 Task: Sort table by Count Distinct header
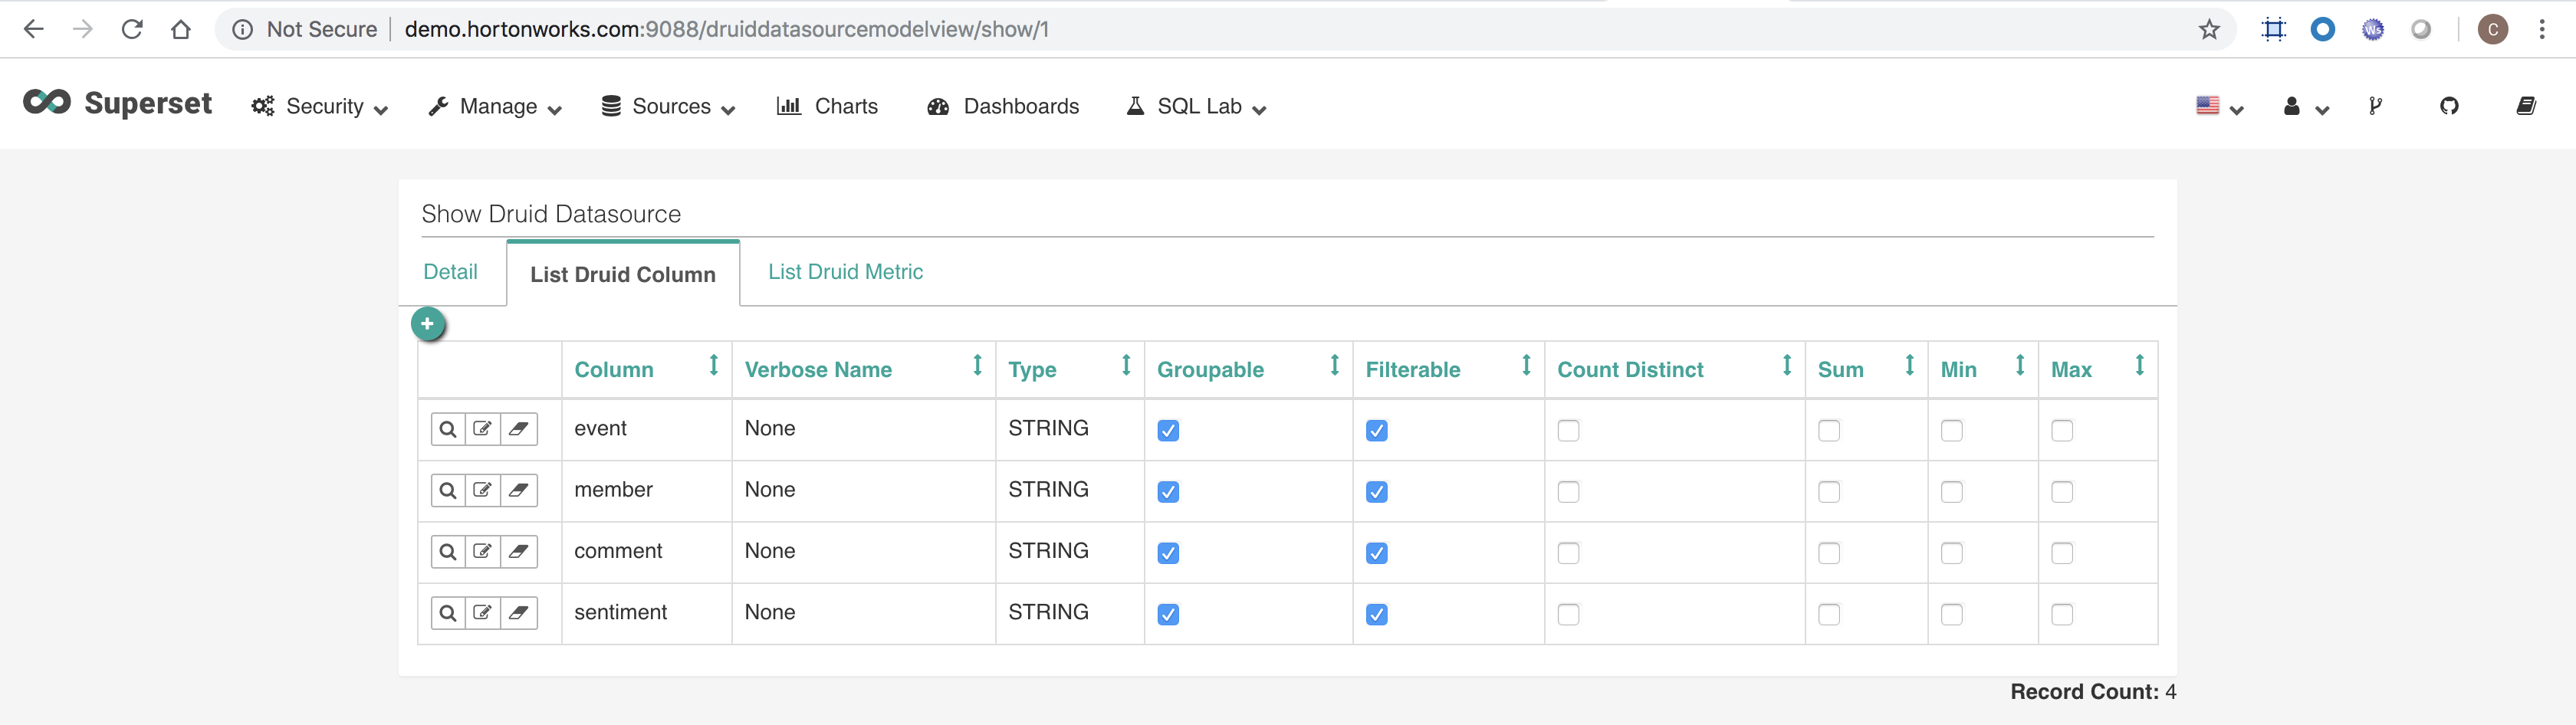[x=1674, y=369]
